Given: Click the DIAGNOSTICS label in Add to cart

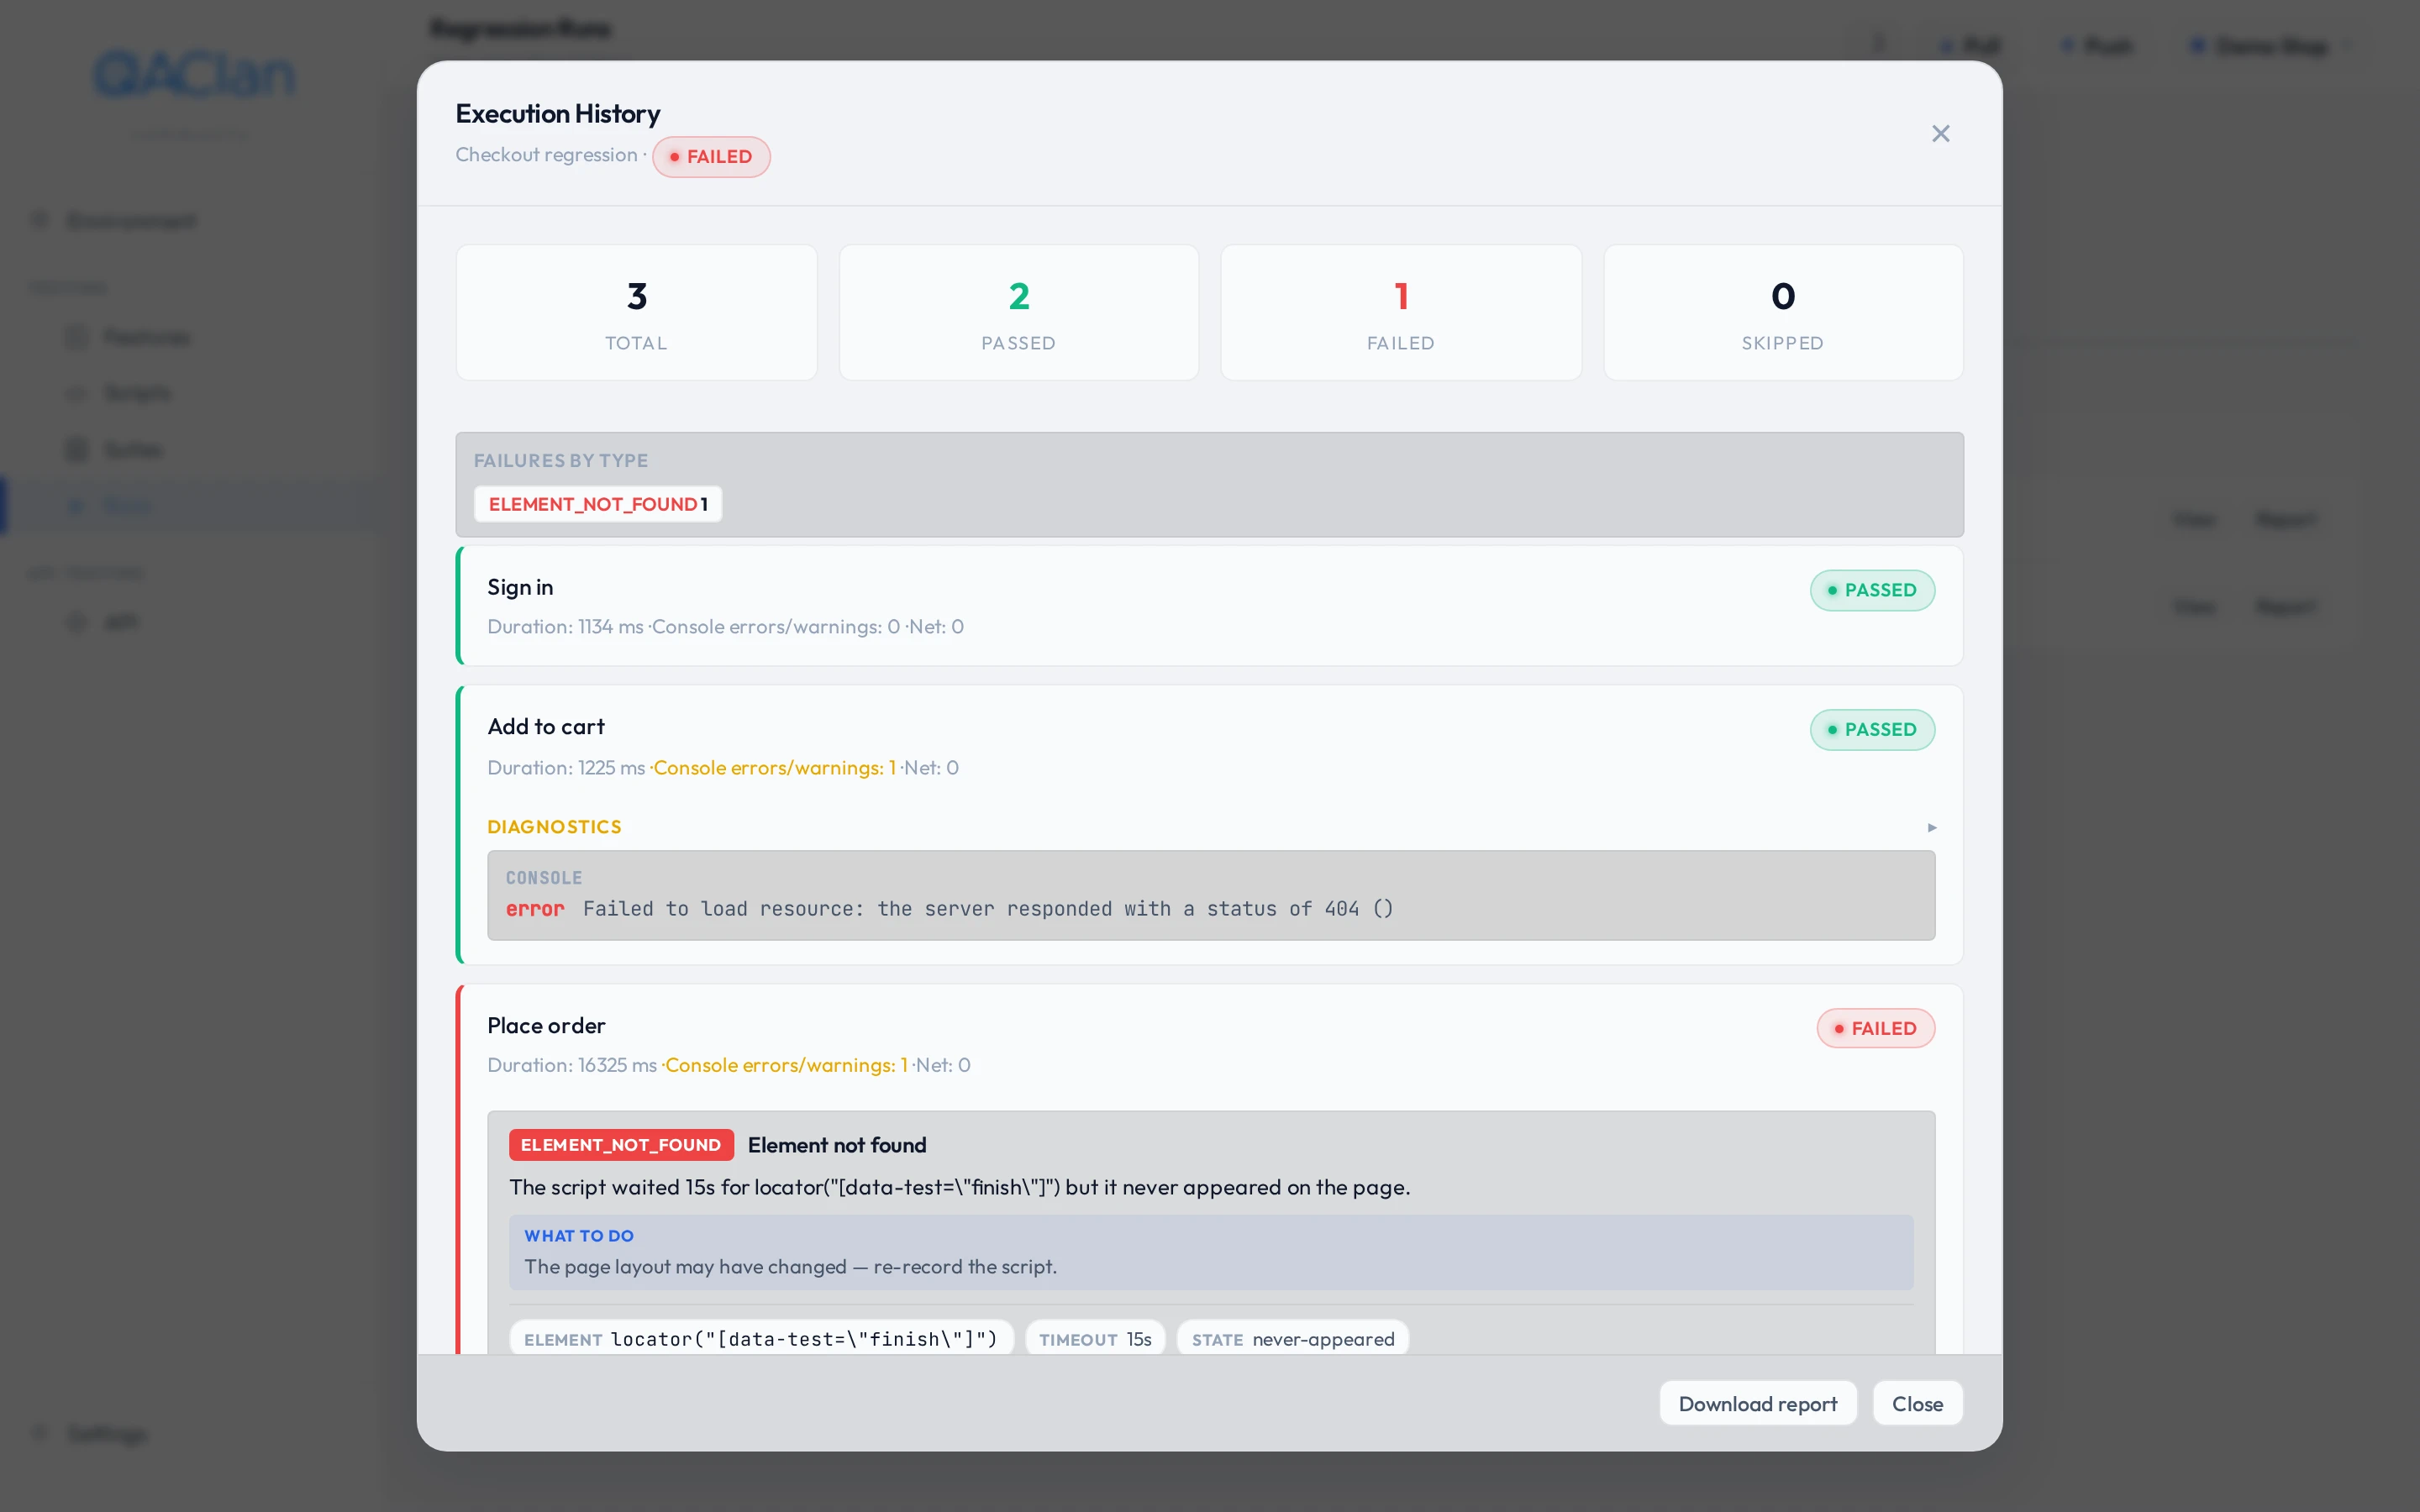Looking at the screenshot, I should tap(554, 827).
